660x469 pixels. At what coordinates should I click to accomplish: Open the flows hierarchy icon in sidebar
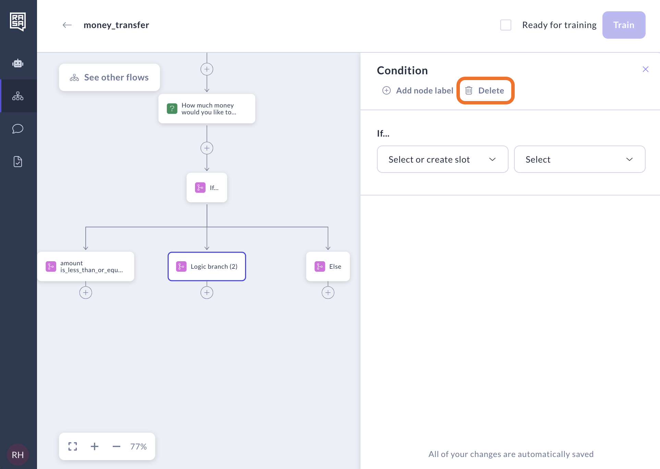coord(18,96)
